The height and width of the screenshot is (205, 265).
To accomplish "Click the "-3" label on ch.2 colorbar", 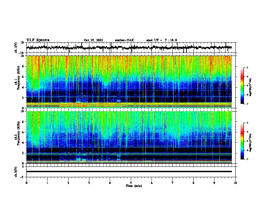I will pyautogui.click(x=247, y=123).
